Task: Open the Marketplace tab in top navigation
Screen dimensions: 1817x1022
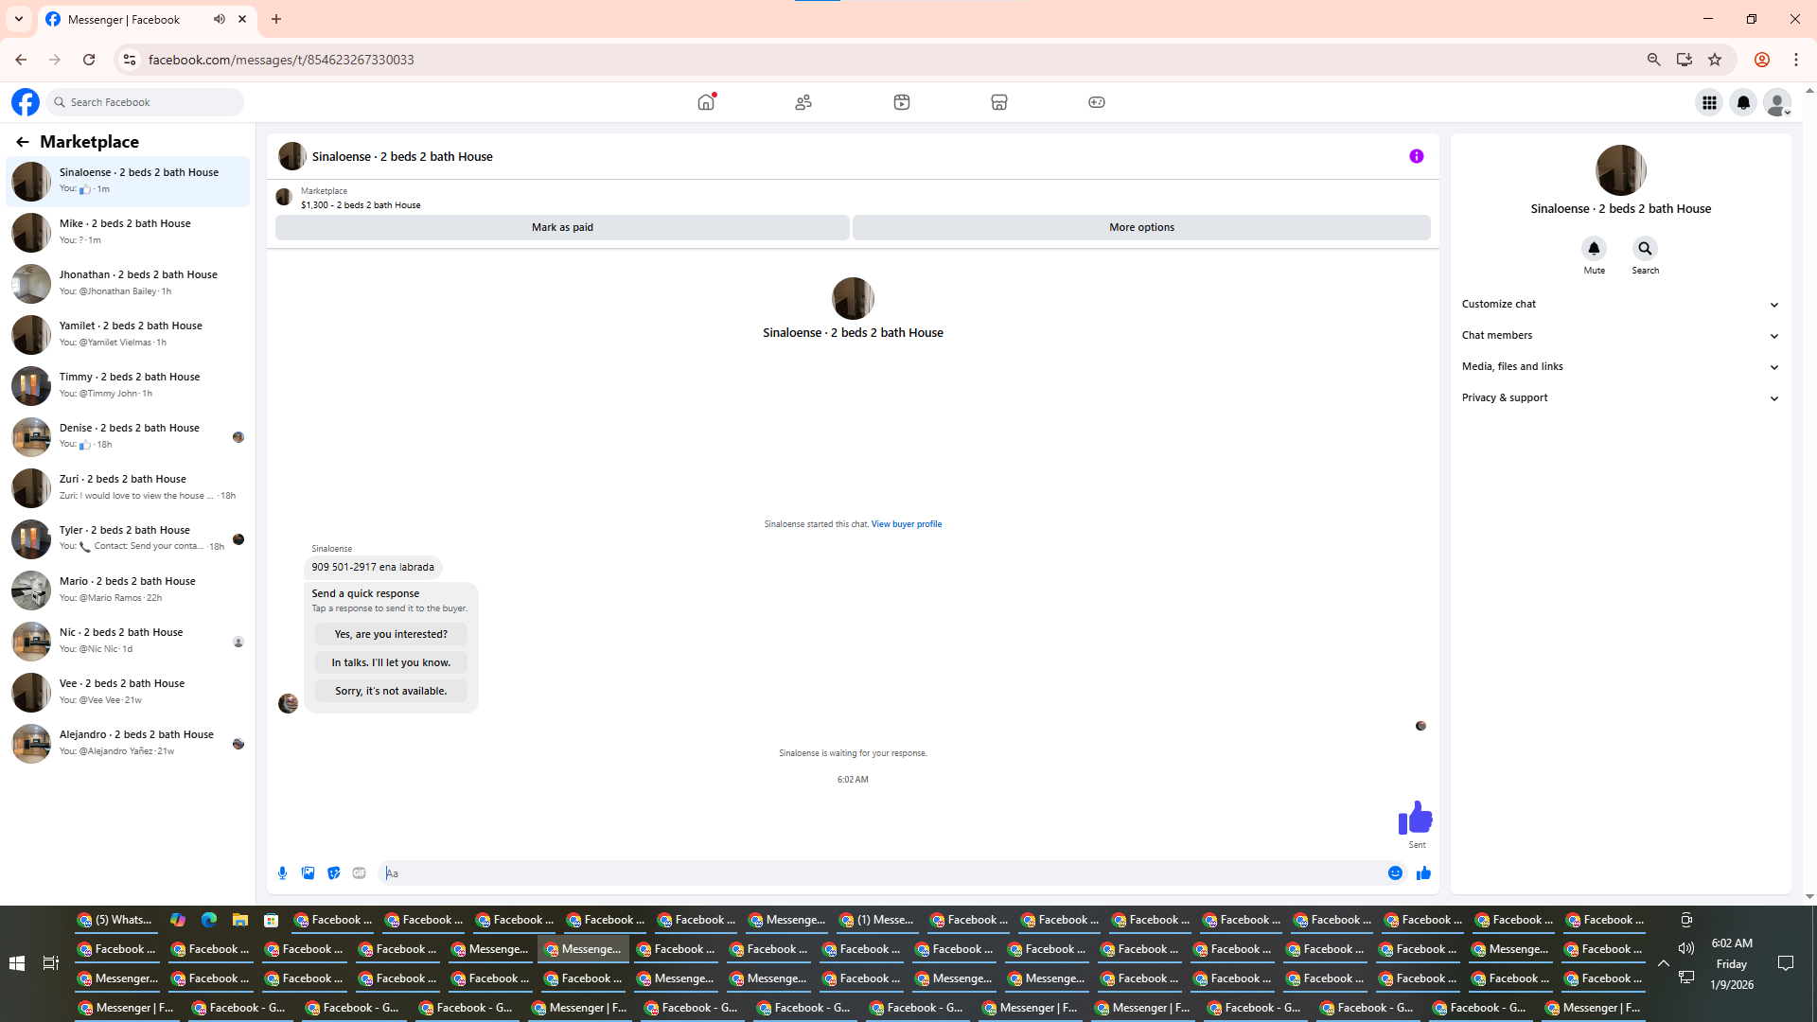Action: pyautogui.click(x=998, y=102)
